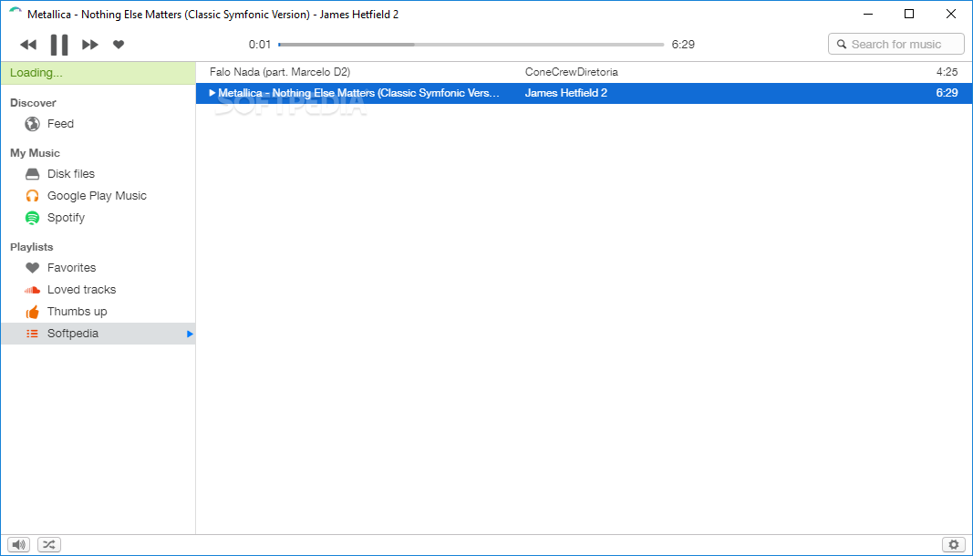
Task: Click the SoundCloud cloud icon
Action: pyautogui.click(x=32, y=290)
